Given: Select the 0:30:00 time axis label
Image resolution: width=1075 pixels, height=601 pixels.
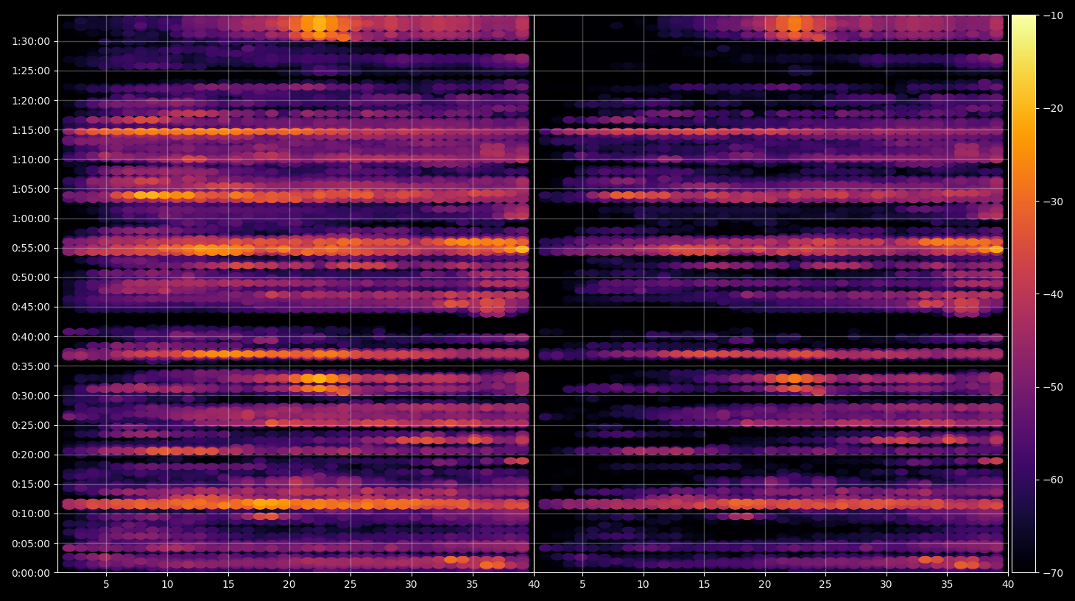Looking at the screenshot, I should [31, 396].
